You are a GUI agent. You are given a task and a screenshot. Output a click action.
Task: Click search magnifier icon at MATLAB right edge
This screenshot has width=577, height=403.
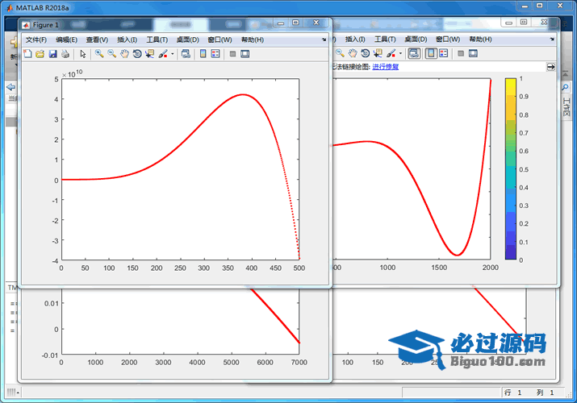coord(565,87)
